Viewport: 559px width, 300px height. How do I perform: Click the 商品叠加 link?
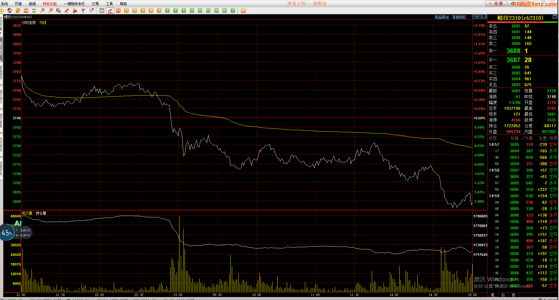442,17
